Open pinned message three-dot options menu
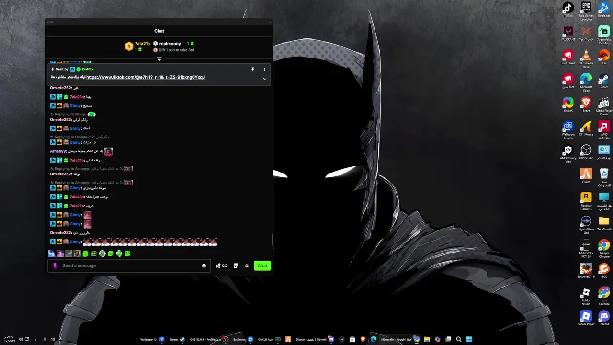Screen dimensions: 613x345 click(x=264, y=69)
